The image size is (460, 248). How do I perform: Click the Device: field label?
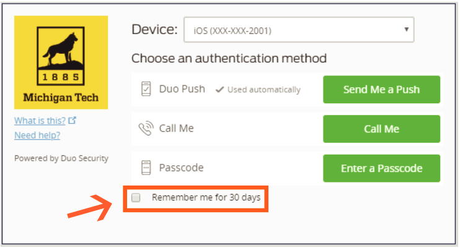tap(154, 30)
